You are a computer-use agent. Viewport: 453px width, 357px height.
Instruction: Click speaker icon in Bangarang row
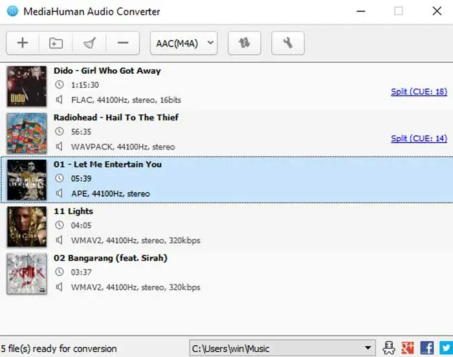coord(59,287)
